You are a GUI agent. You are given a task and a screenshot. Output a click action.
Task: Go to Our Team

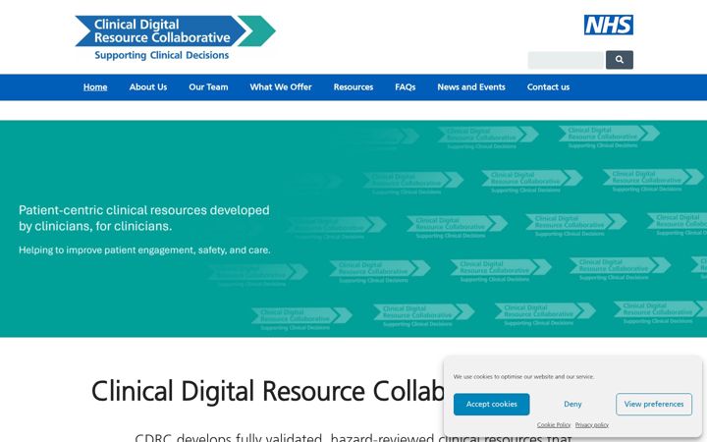[x=208, y=87]
